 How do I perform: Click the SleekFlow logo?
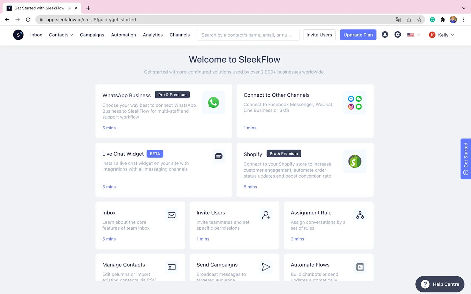pos(18,35)
